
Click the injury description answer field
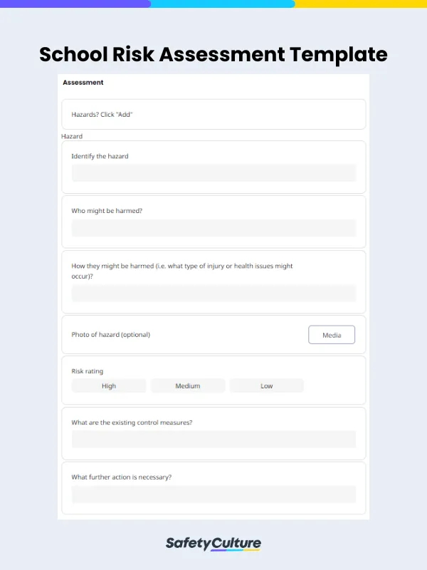point(213,294)
